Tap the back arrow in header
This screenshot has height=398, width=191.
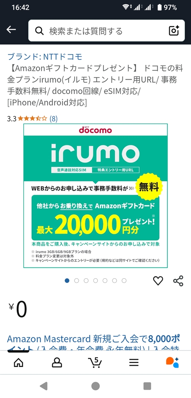11,30
